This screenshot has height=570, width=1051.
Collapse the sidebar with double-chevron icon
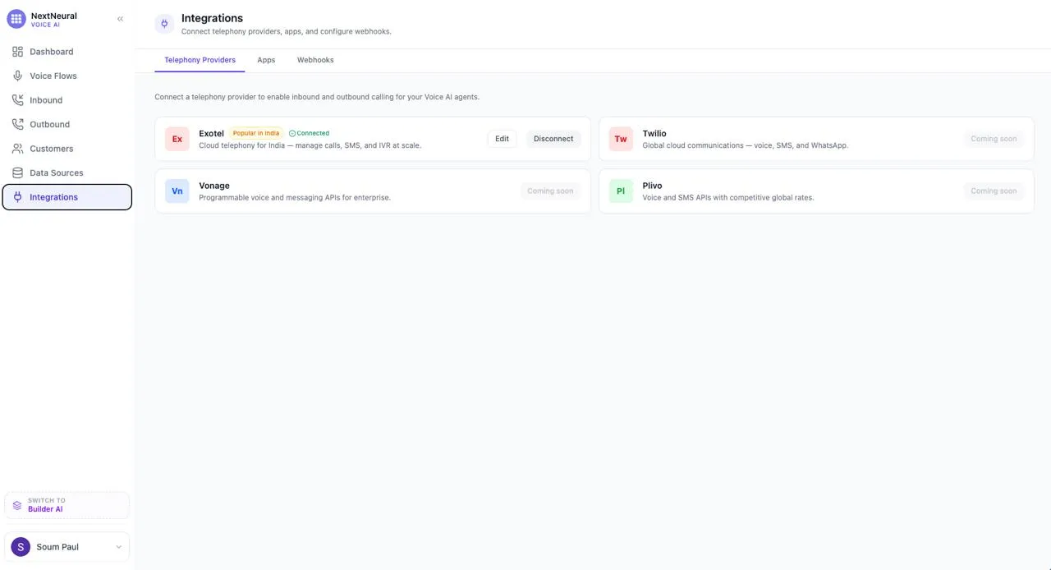[x=120, y=19]
